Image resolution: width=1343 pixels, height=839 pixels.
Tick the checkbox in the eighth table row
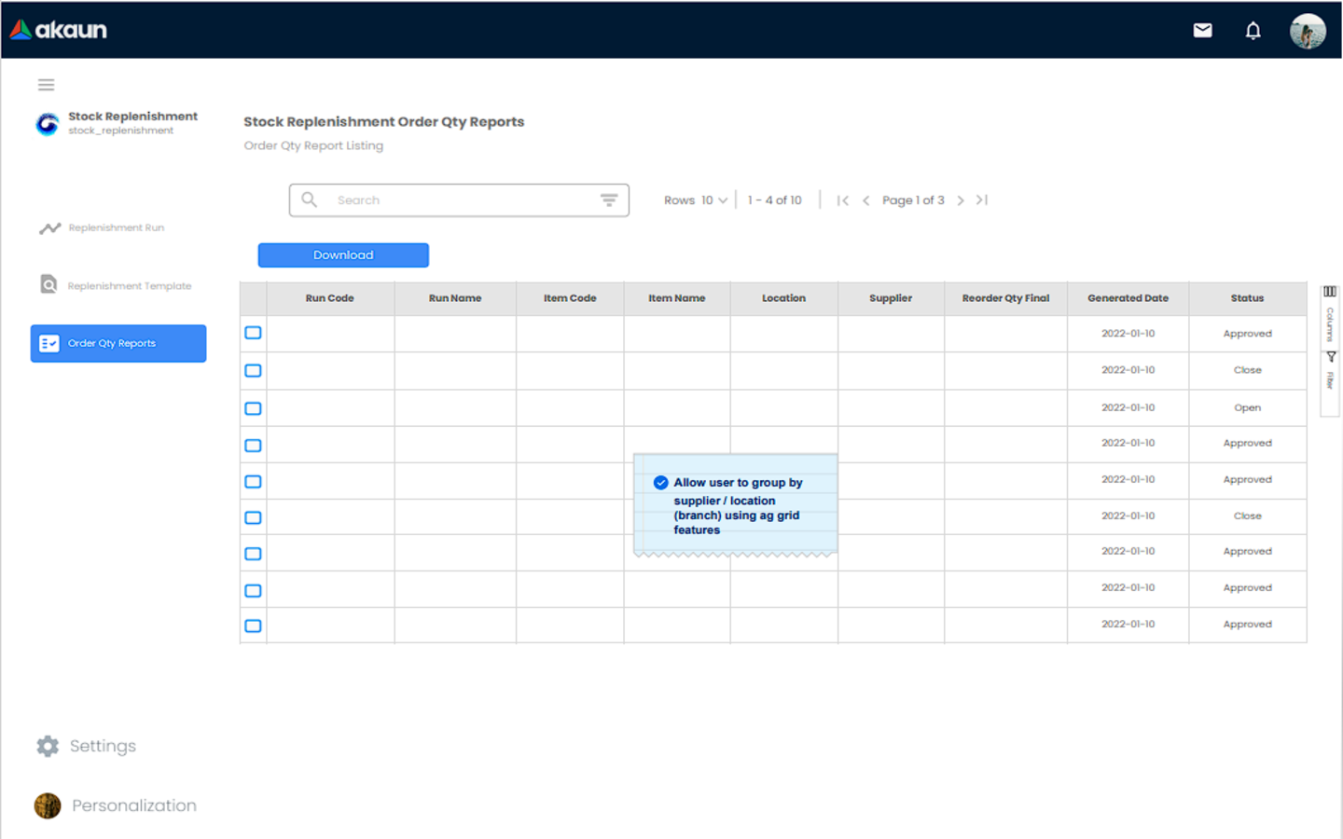pyautogui.click(x=253, y=591)
